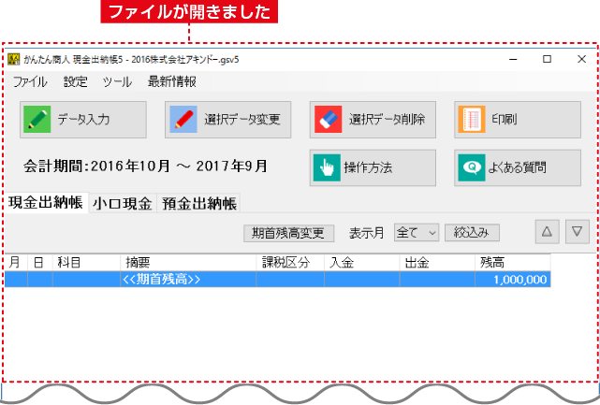The width and height of the screenshot is (600, 405).
Task: Move selection up with the triangle button
Action: click(x=547, y=232)
